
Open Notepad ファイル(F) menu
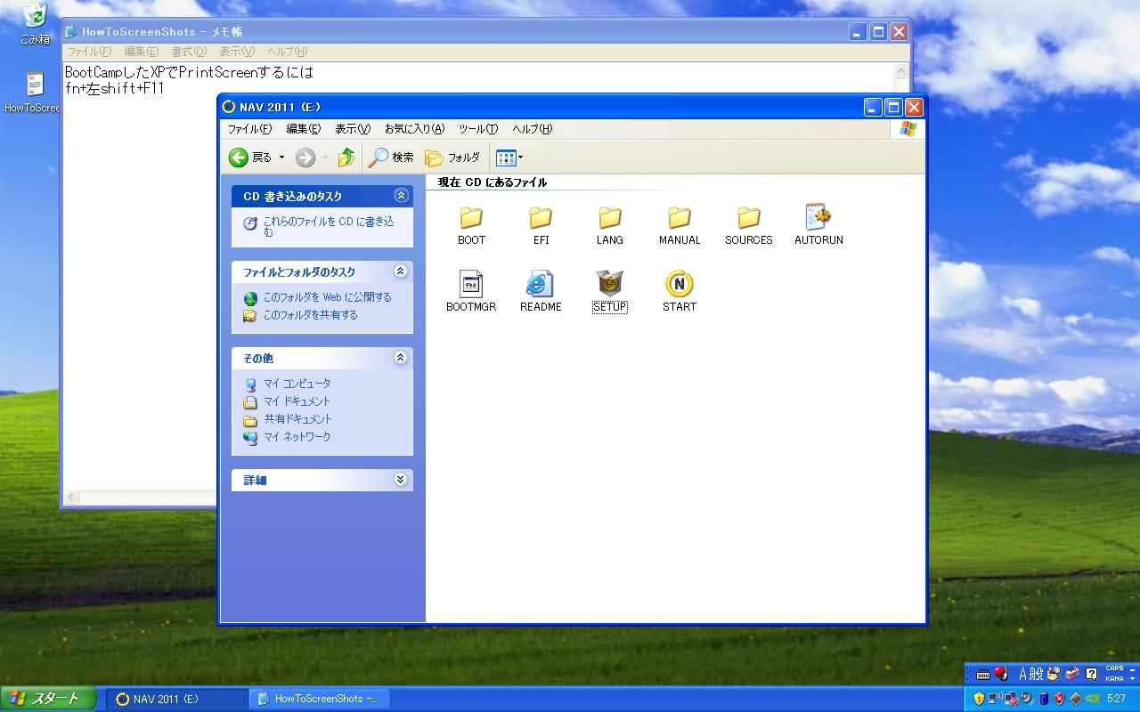(89, 52)
